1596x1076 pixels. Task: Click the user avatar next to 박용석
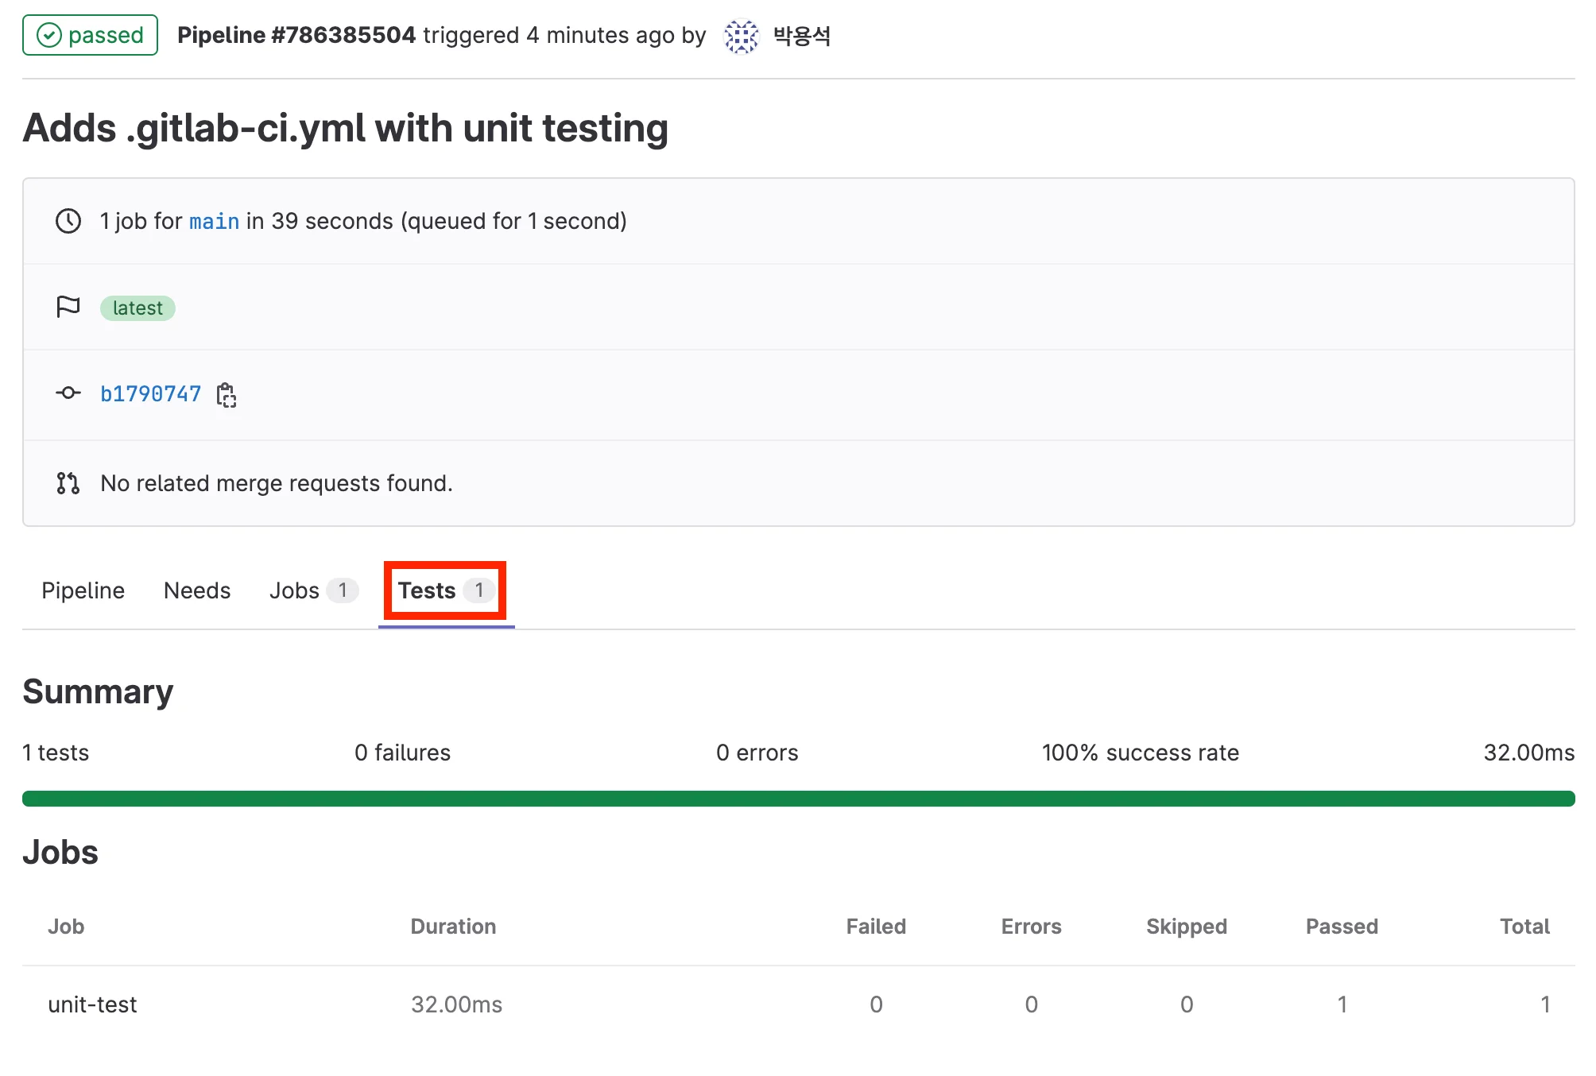pos(741,36)
